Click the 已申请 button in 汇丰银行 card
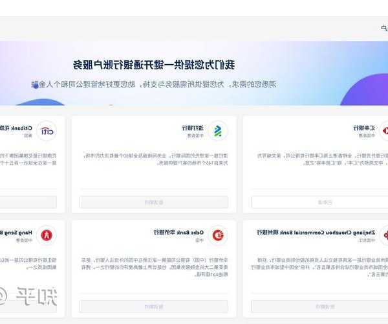The width and height of the screenshot is (388, 324). (319, 202)
